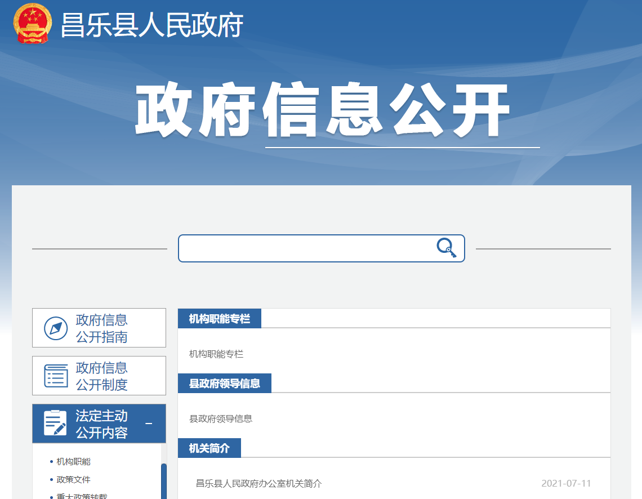This screenshot has height=499, width=642.
Task: Click the 机关简介 section header tab
Action: tap(209, 448)
